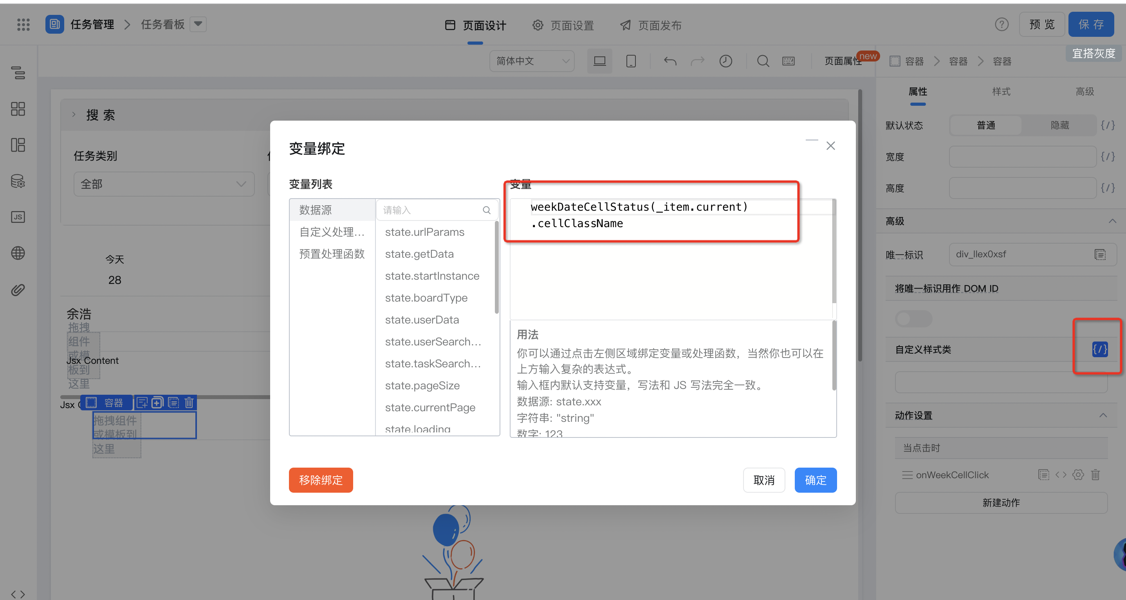Screen dimensions: 1126x600
Task: Select the 高级 panel tab
Action: (1084, 91)
